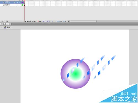Create a new layer folder
This screenshot has width=138, height=103.
pos(4,21)
